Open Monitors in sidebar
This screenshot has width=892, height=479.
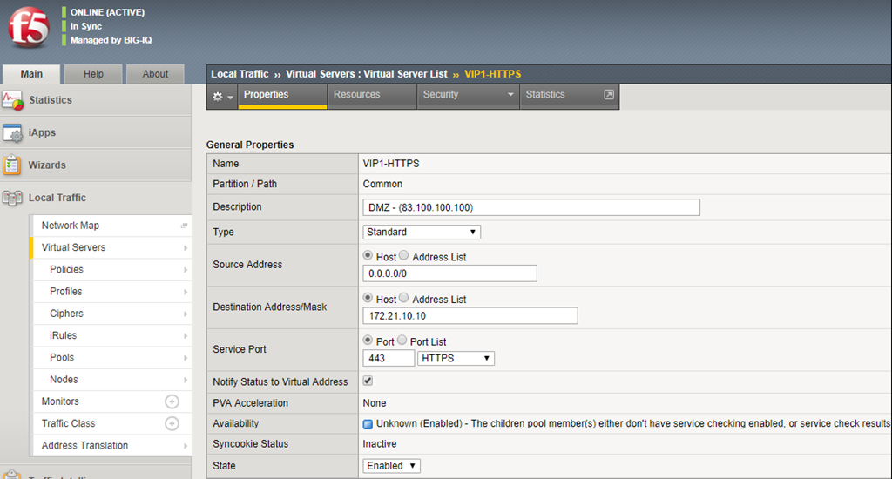[60, 401]
